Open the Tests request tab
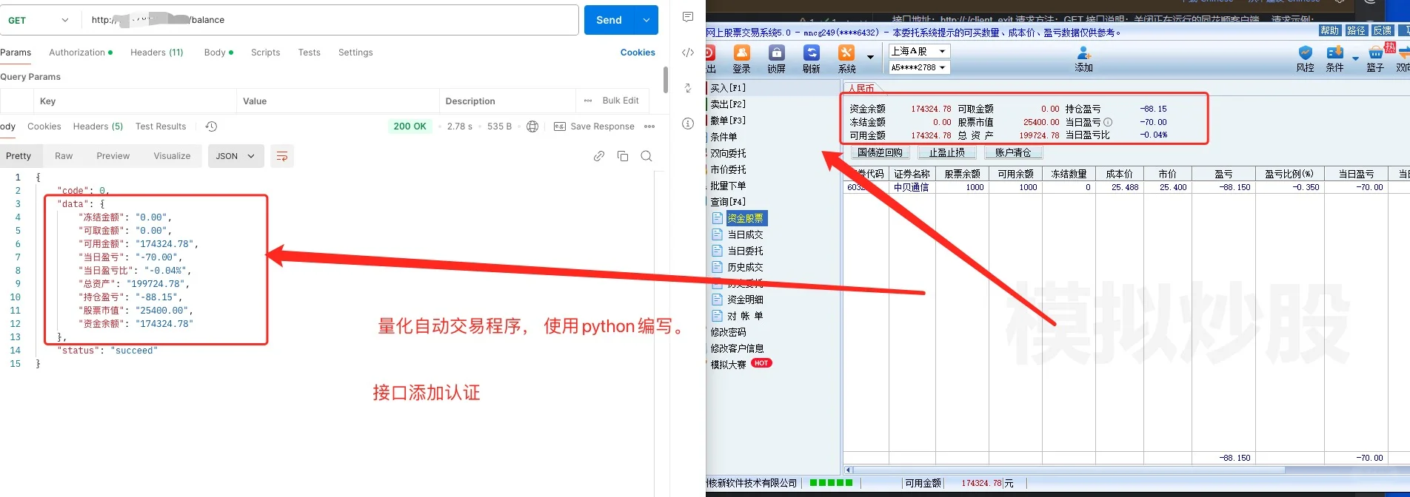Screen dimensions: 1410x497 310,53
